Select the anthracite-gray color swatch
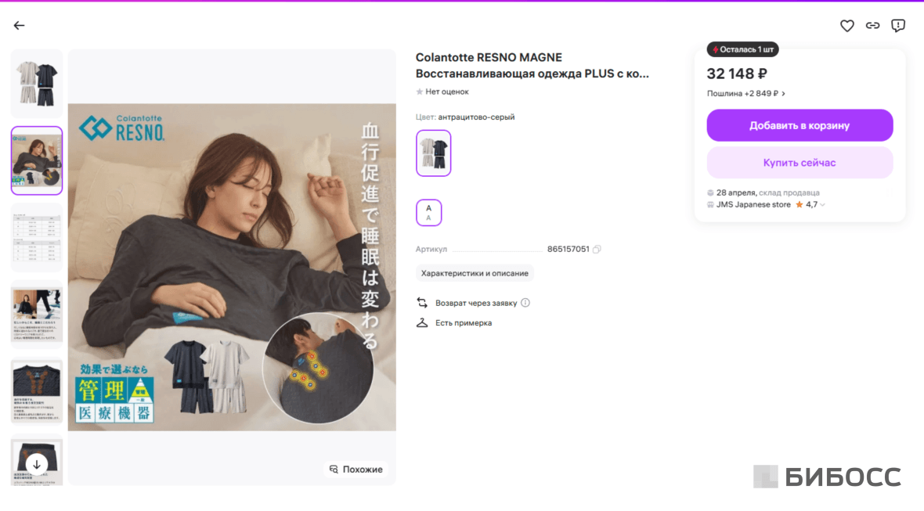The image size is (924, 511). pos(433,153)
